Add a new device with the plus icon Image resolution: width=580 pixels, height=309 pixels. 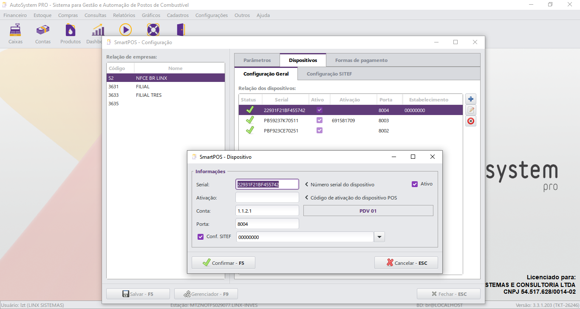tap(471, 99)
